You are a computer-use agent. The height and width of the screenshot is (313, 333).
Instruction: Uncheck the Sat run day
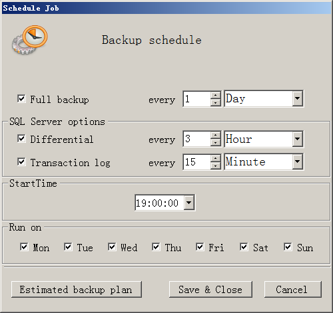[244, 247]
